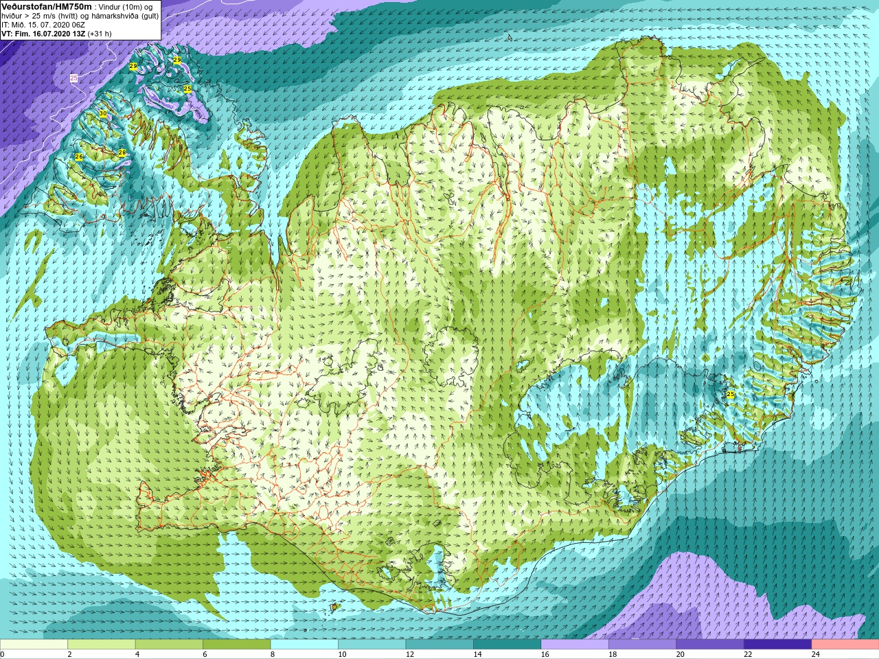879x659 pixels.
Task: Click the pink above-24 m/s legend swatch
Action: coord(845,645)
